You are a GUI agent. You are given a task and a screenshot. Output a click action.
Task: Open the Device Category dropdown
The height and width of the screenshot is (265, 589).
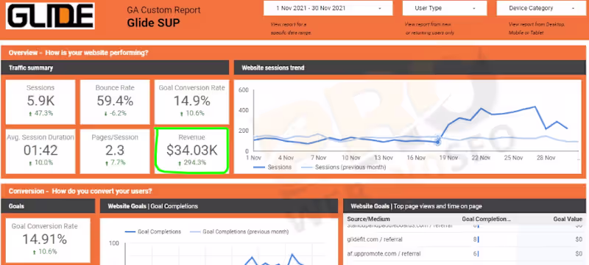pos(541,8)
